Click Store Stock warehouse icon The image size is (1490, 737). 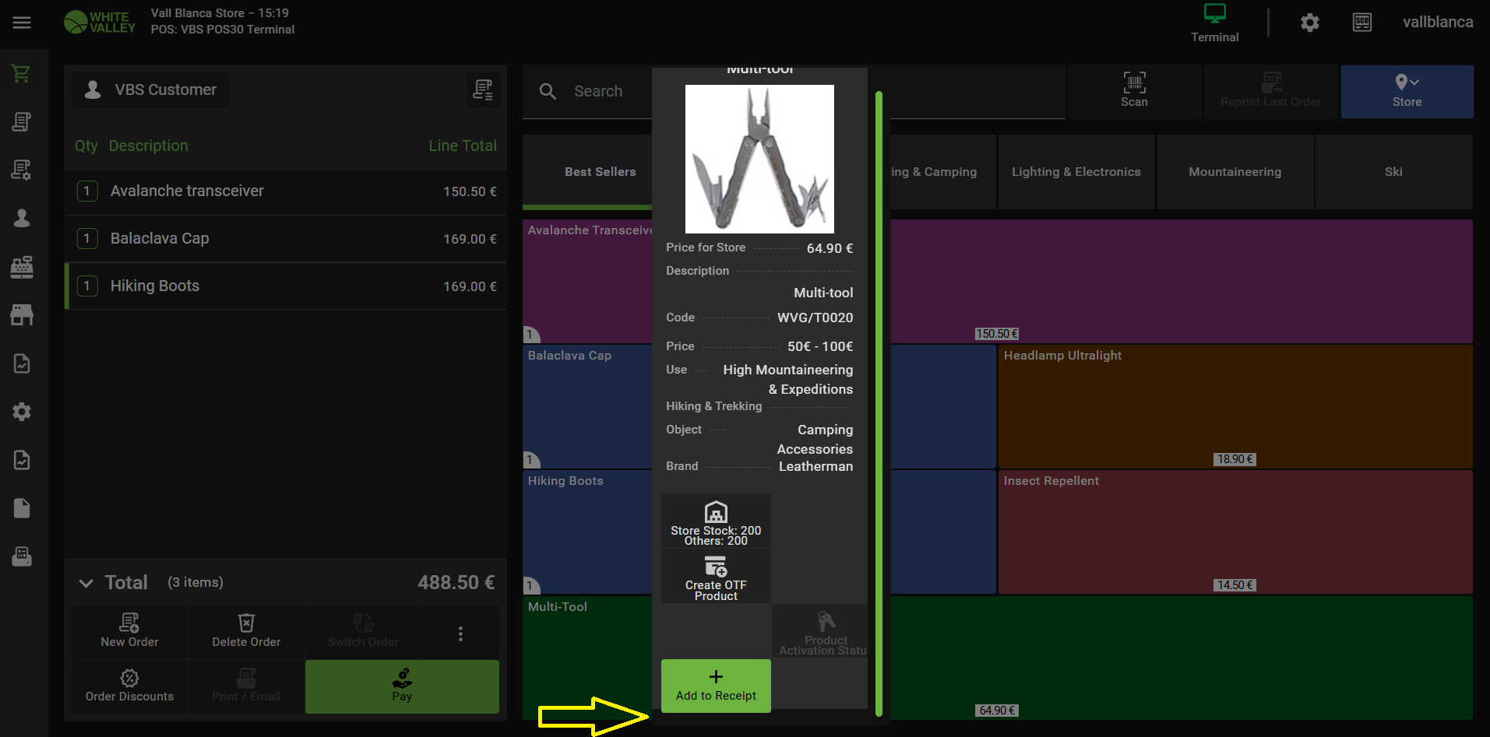tap(716, 513)
